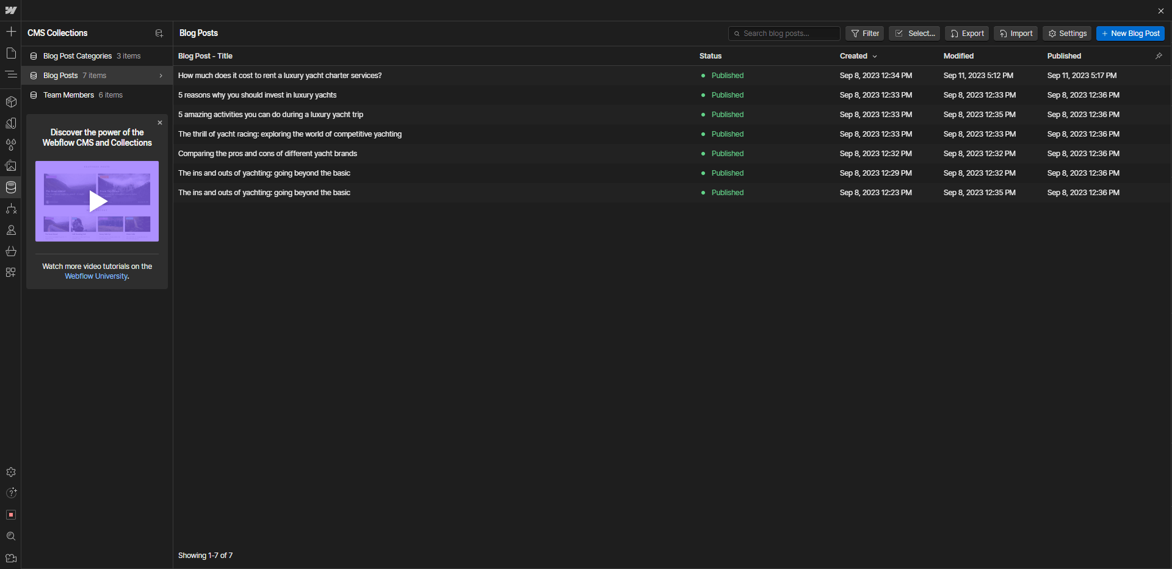Click the help question mark icon
The image size is (1172, 569).
point(11,493)
